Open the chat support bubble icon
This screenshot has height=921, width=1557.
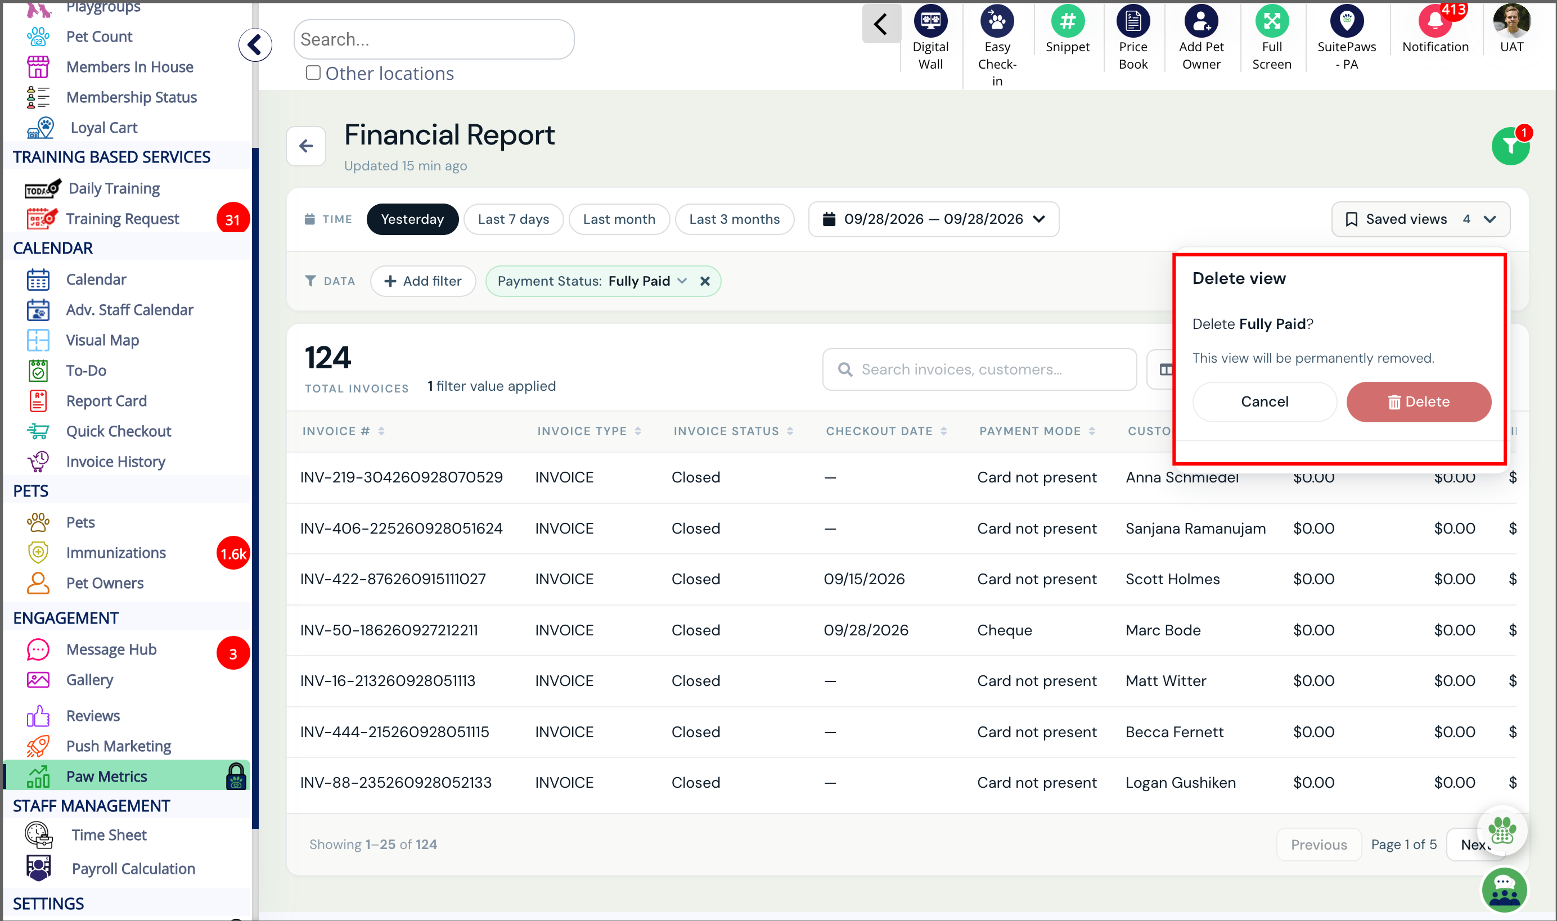1504,890
